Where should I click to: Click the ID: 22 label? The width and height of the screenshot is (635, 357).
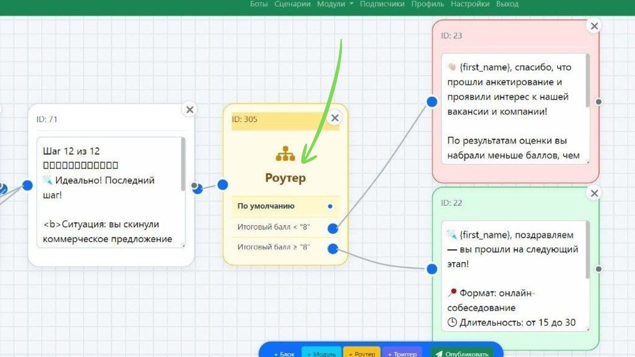coord(451,203)
